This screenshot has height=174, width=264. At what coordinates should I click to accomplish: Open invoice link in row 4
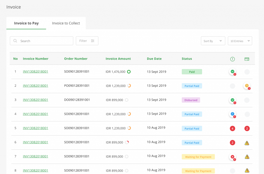pyautogui.click(x=36, y=114)
